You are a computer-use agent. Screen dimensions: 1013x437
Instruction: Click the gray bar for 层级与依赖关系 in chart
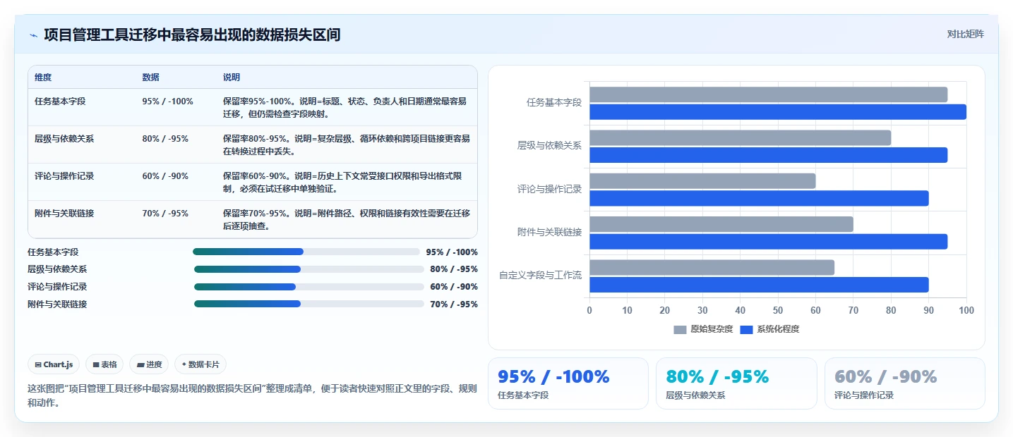tap(740, 137)
